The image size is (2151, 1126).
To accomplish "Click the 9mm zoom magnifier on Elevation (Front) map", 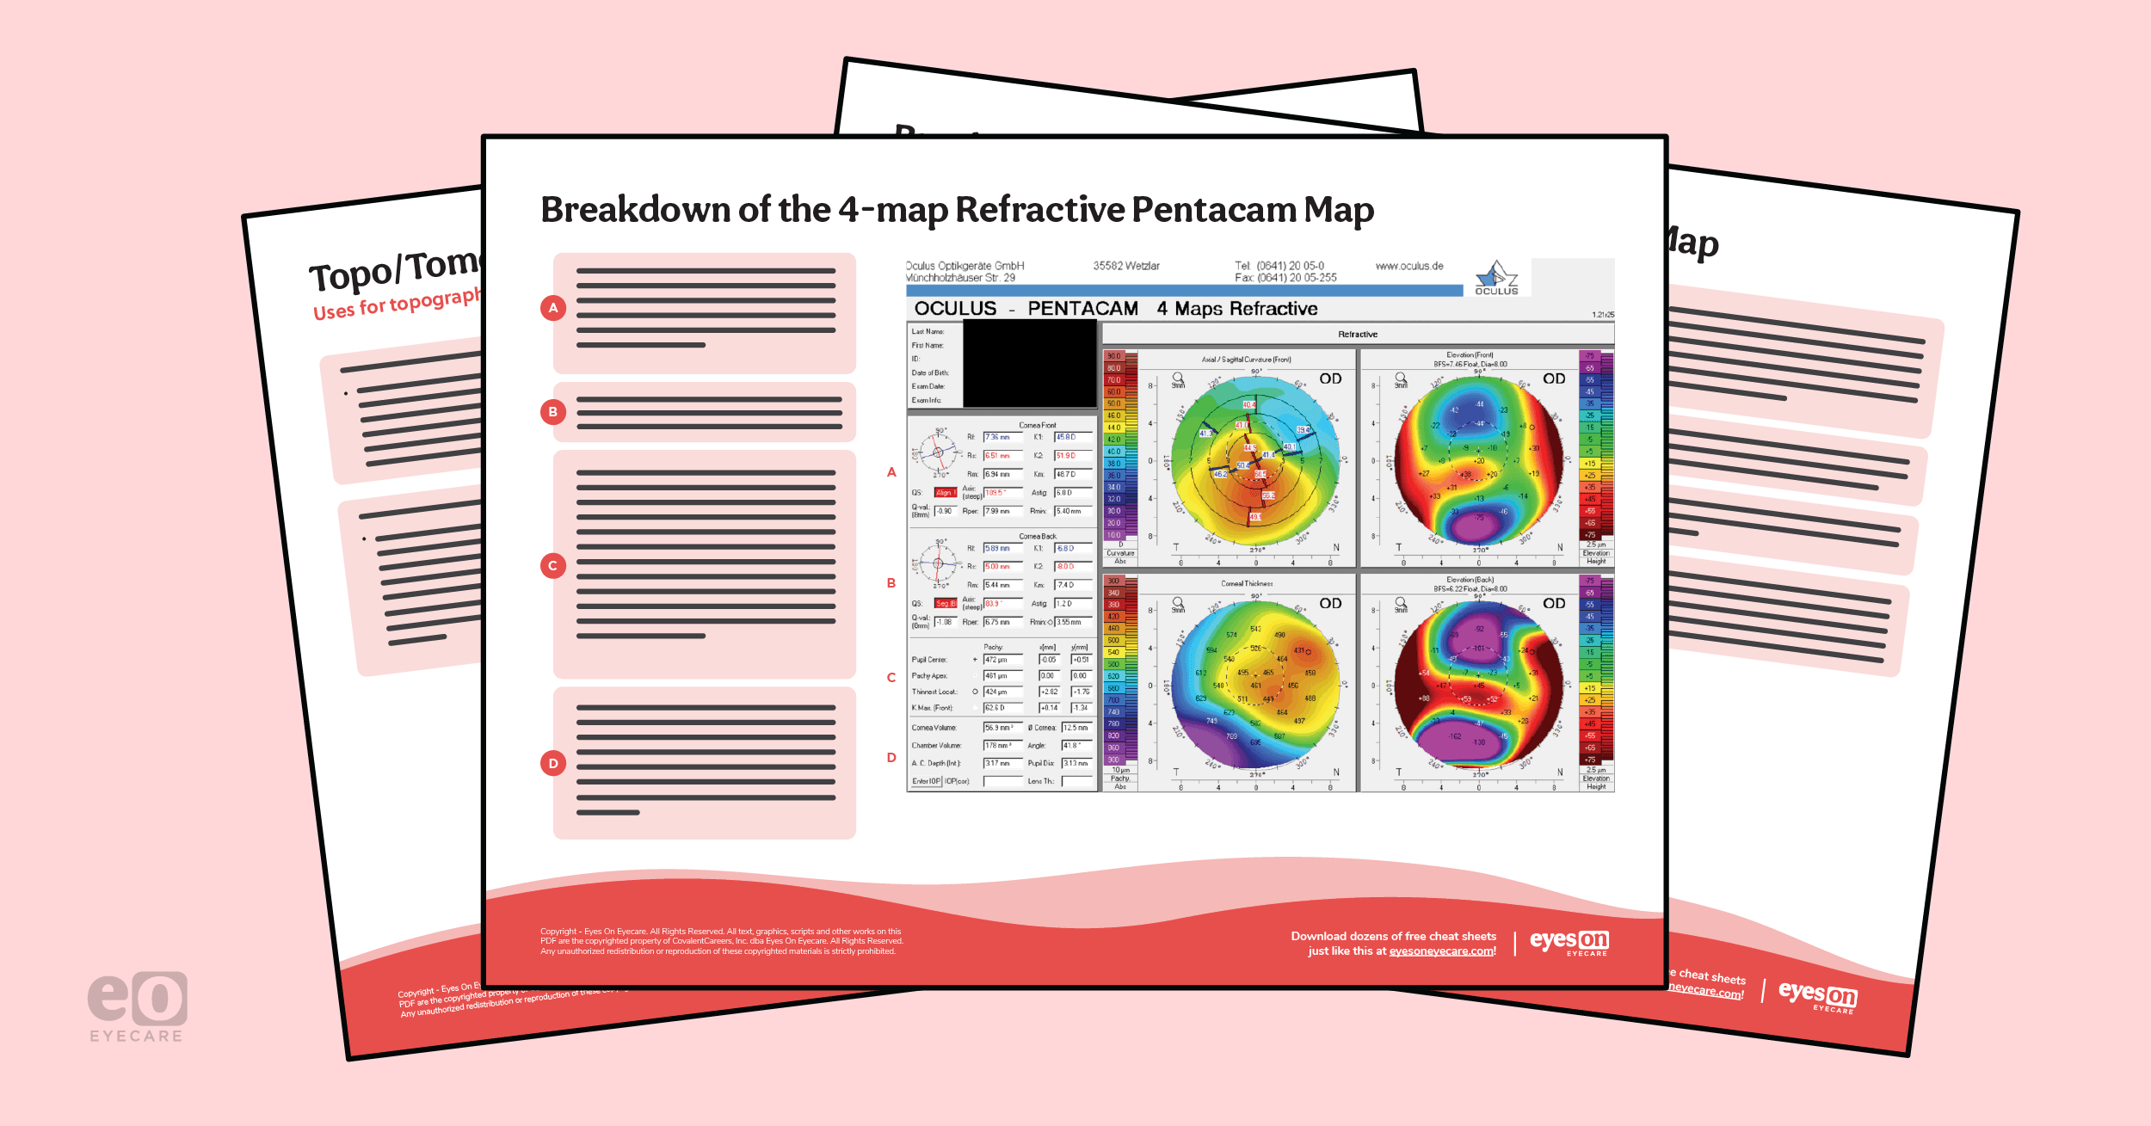I will click(1401, 379).
